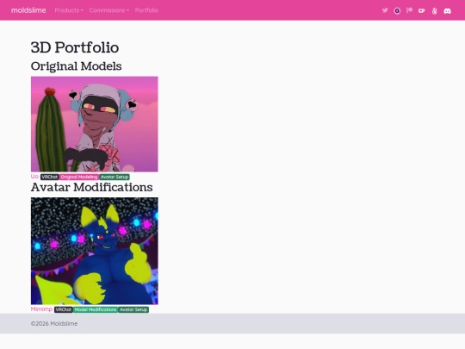Image resolution: width=465 pixels, height=349 pixels.
Task: Select Avatar Setup tag under Mimimp
Action: coord(133,309)
